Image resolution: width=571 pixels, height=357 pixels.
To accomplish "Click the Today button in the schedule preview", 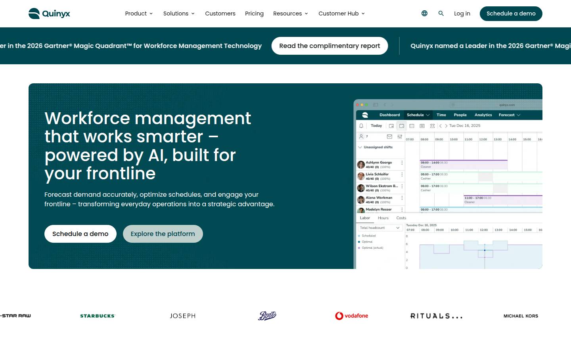I will coord(376,126).
